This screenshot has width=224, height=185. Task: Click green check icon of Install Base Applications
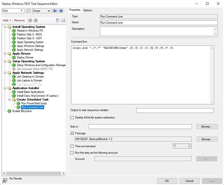14,92
